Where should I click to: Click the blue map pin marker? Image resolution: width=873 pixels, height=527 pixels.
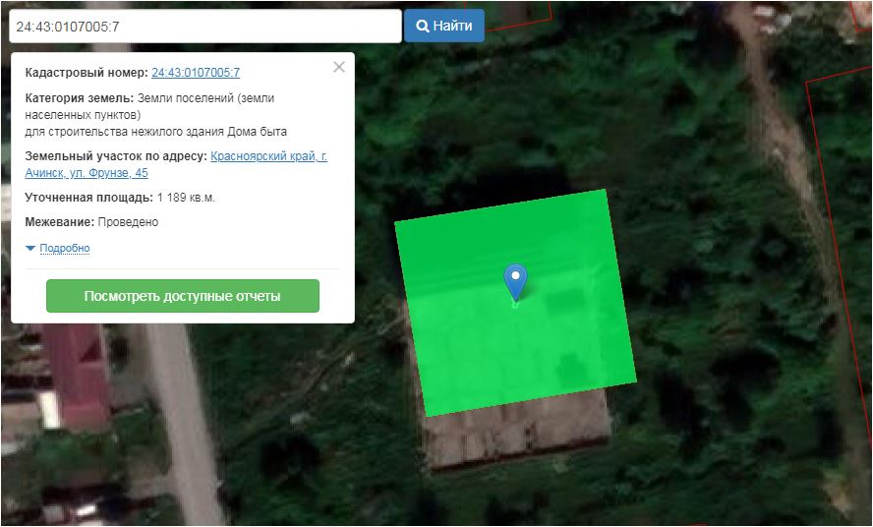coord(515,279)
